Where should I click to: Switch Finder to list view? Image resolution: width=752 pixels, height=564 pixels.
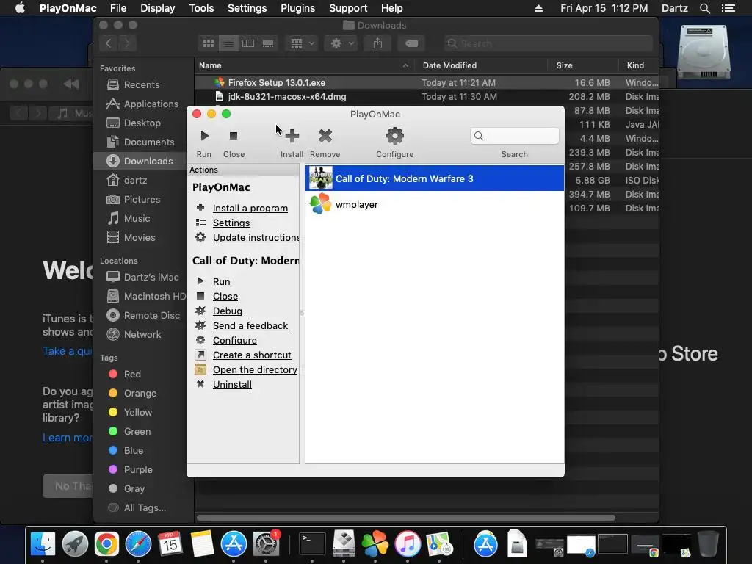(228, 43)
